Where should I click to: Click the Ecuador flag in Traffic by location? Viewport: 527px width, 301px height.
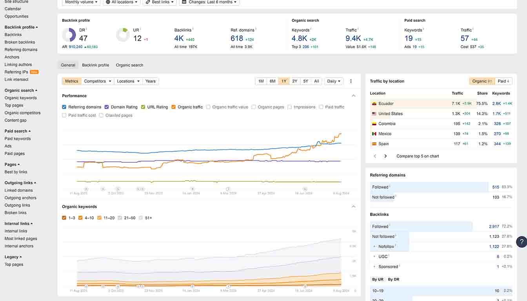click(x=374, y=103)
